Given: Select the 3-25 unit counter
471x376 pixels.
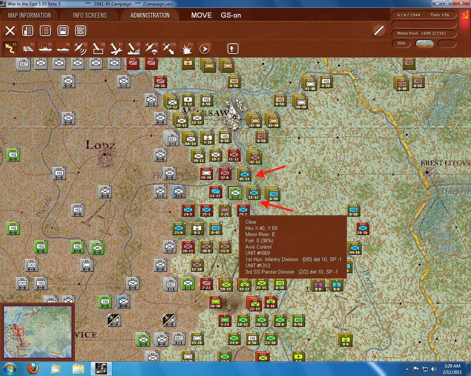Looking at the screenshot, I should pyautogui.click(x=224, y=210).
